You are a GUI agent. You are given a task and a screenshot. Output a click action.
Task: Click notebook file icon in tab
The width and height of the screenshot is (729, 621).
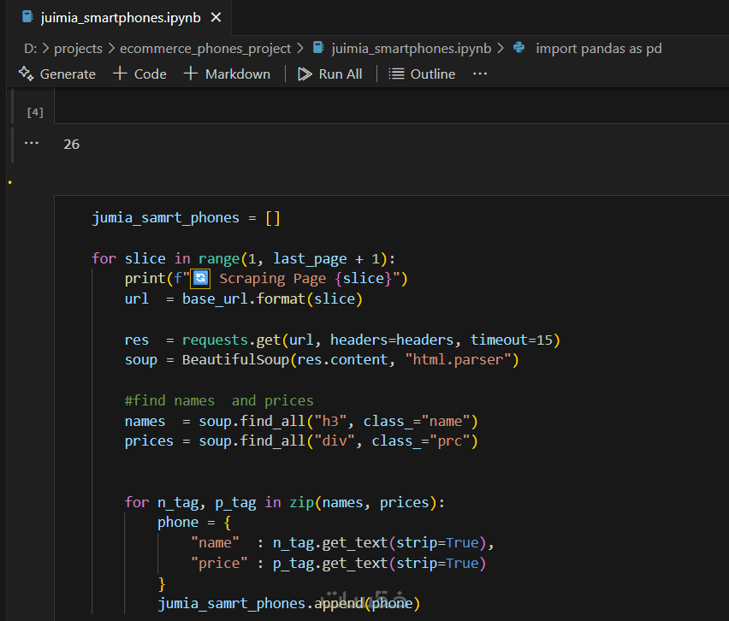point(28,17)
